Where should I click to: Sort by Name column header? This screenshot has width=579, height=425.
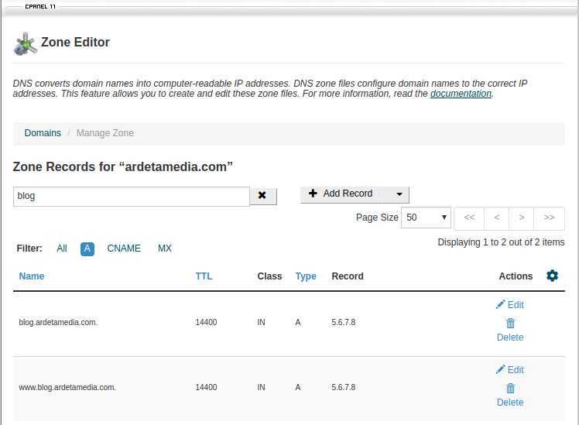point(32,276)
